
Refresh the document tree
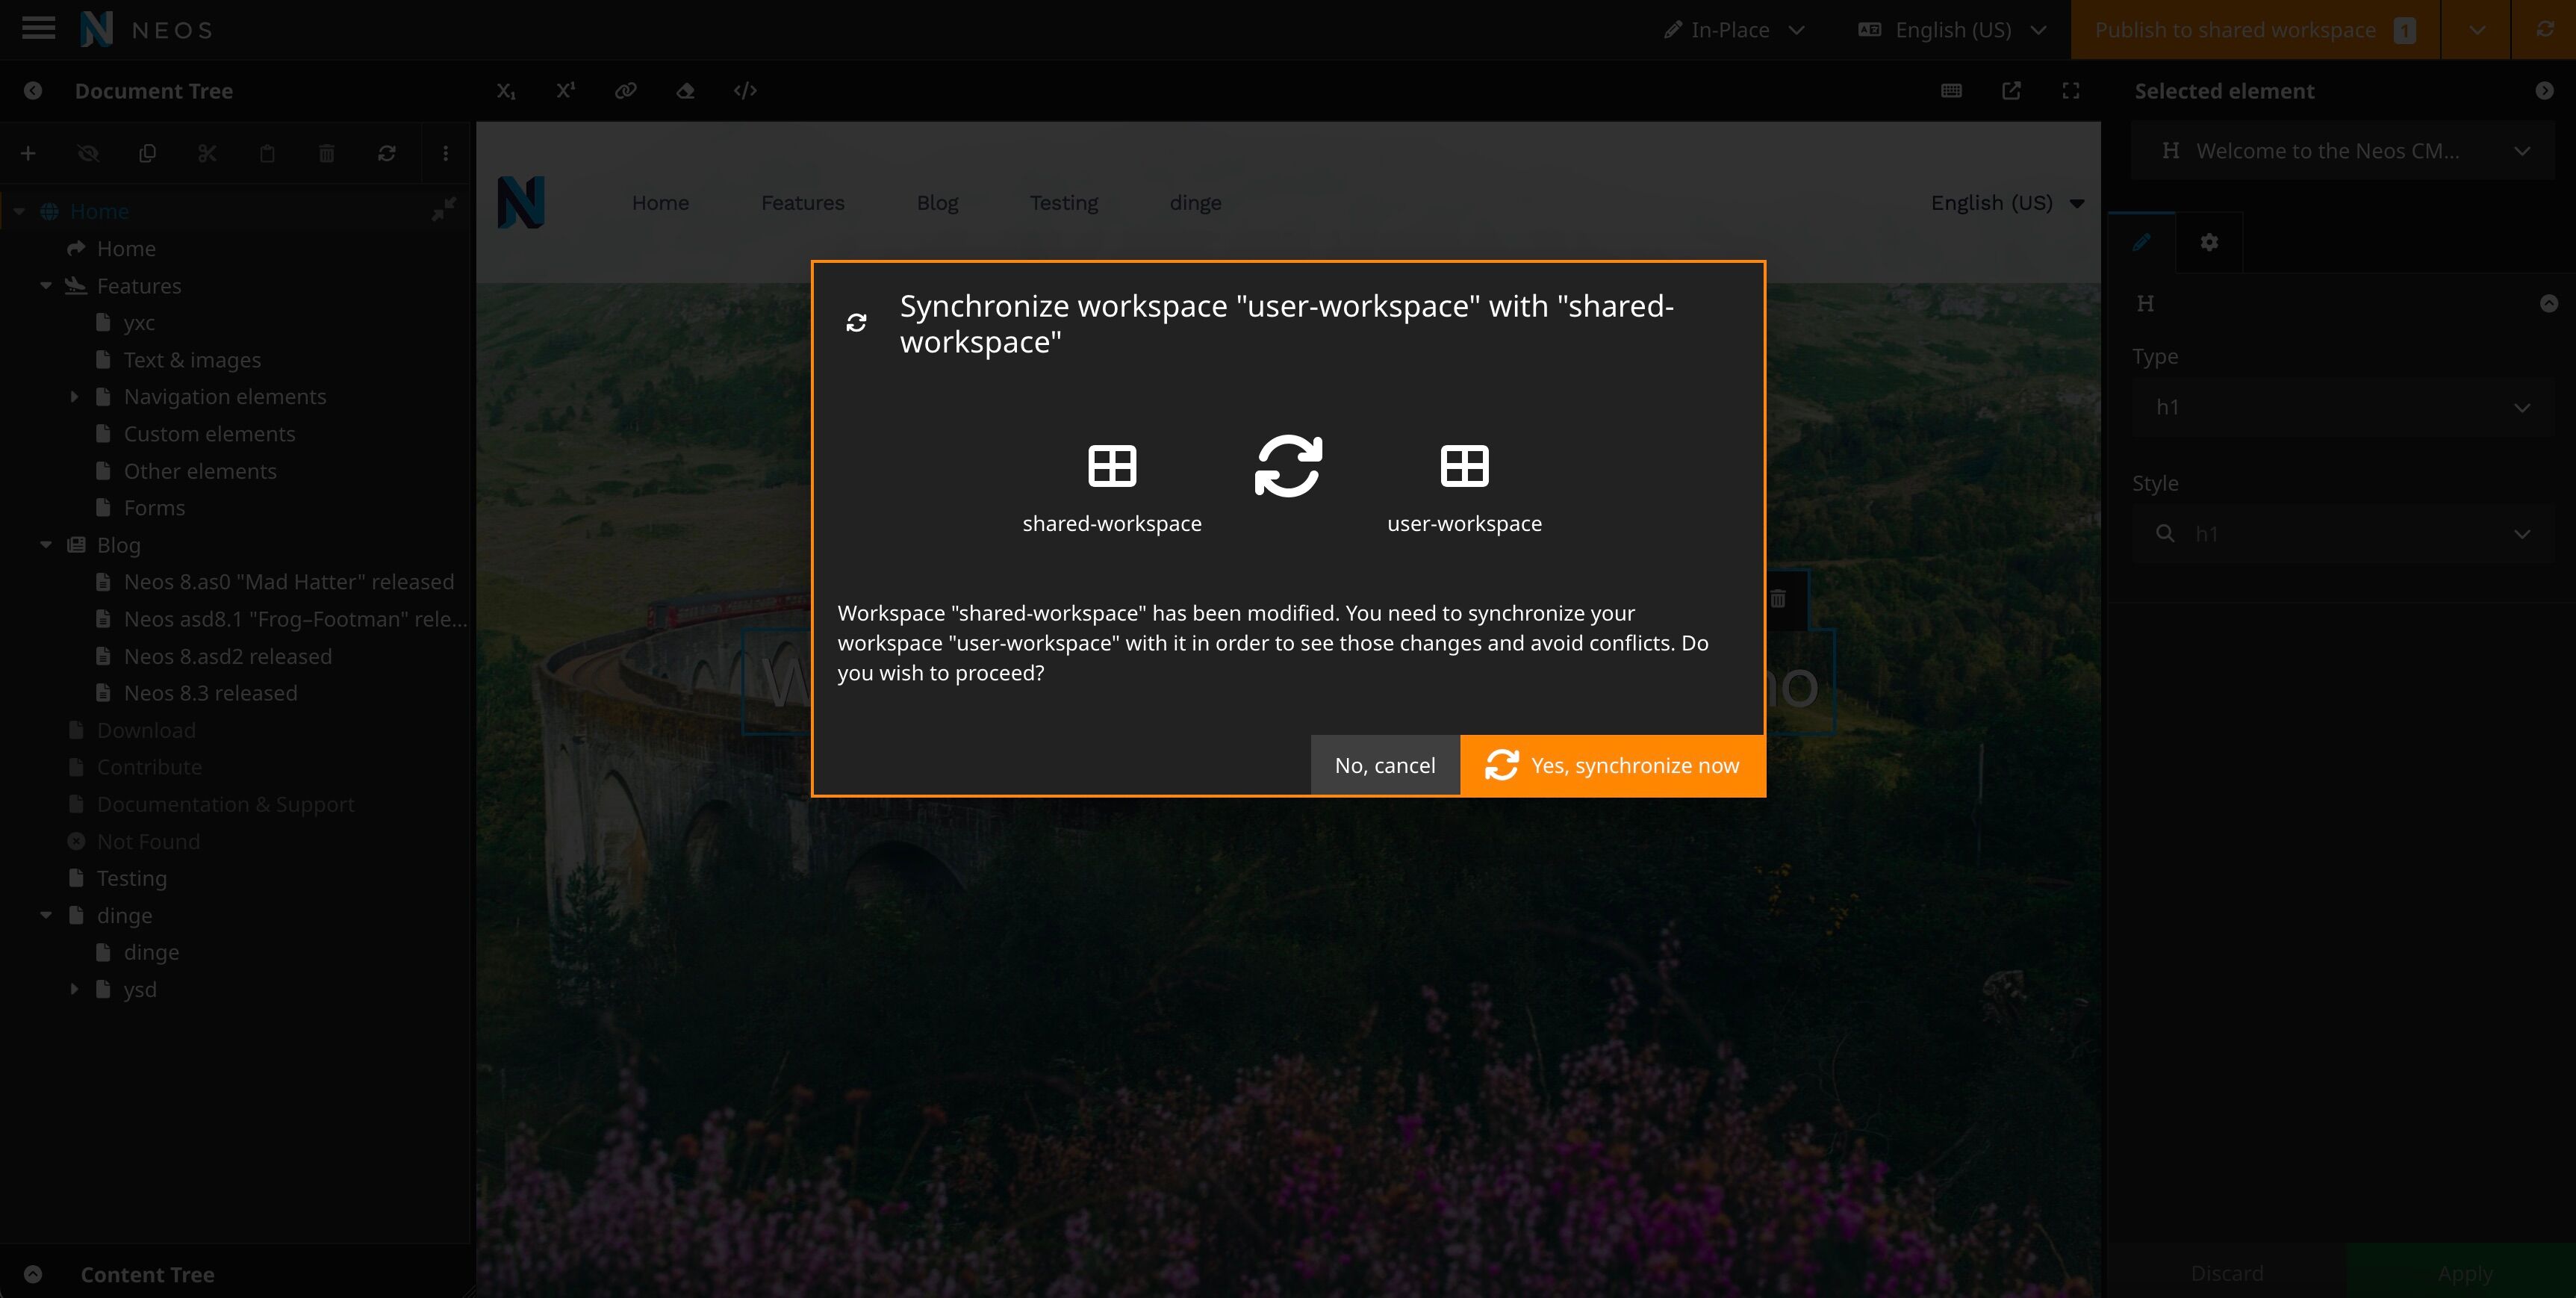(387, 153)
